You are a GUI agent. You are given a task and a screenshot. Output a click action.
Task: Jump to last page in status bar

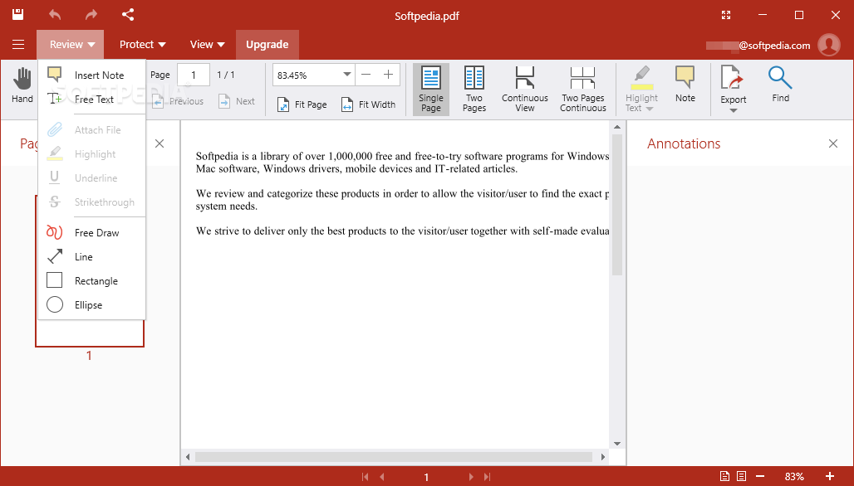click(488, 477)
